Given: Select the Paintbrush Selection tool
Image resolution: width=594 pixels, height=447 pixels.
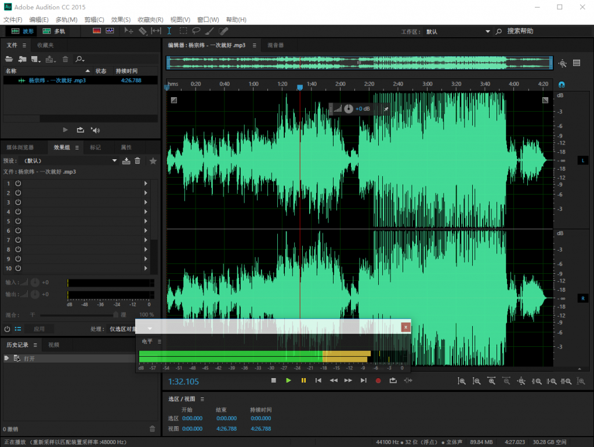Looking at the screenshot, I should pyautogui.click(x=209, y=31).
